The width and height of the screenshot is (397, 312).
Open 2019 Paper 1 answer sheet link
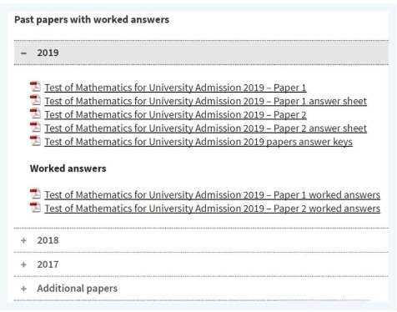tap(206, 101)
